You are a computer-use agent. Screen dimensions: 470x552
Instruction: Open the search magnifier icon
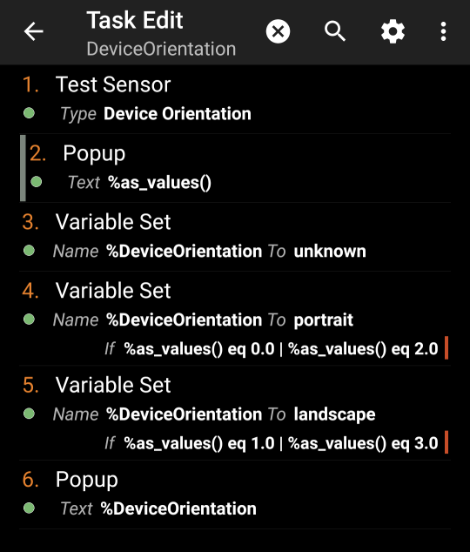335,31
